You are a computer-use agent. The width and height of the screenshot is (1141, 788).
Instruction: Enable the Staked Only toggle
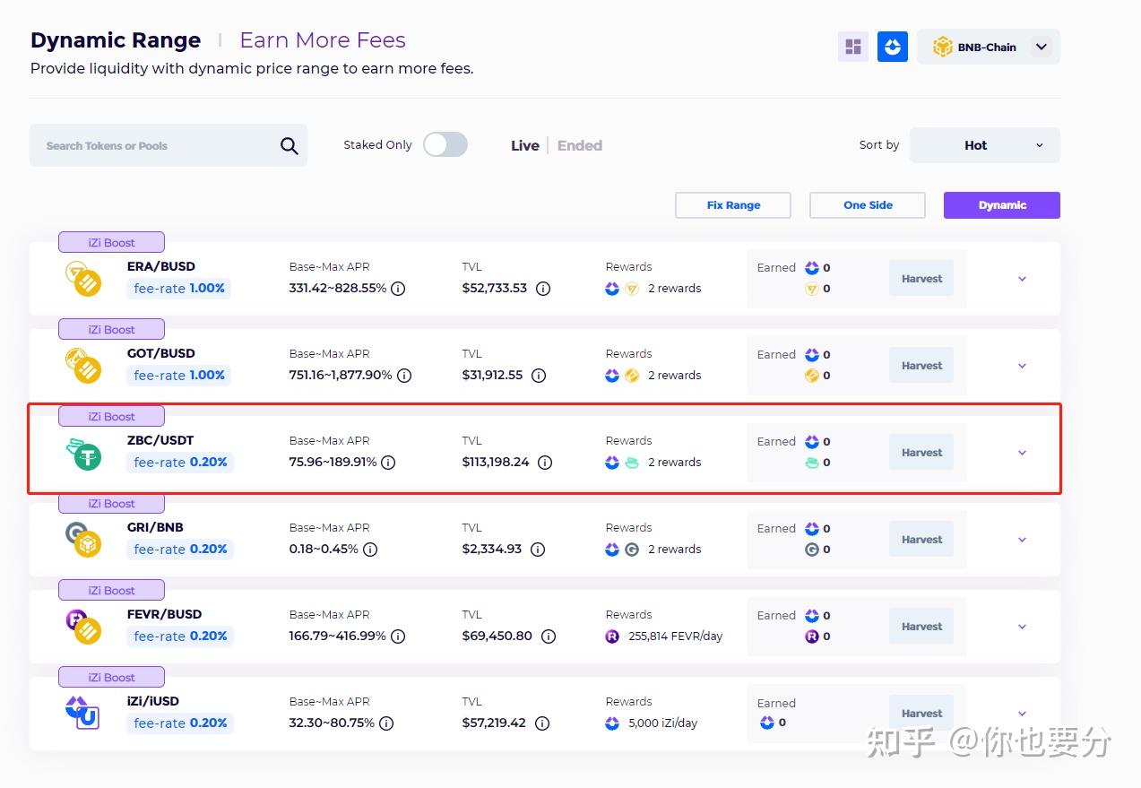445,144
